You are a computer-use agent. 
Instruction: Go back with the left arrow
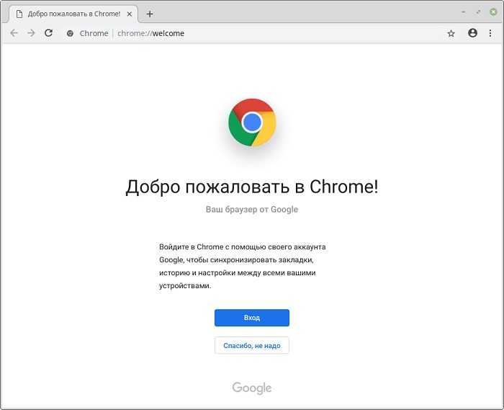(14, 33)
